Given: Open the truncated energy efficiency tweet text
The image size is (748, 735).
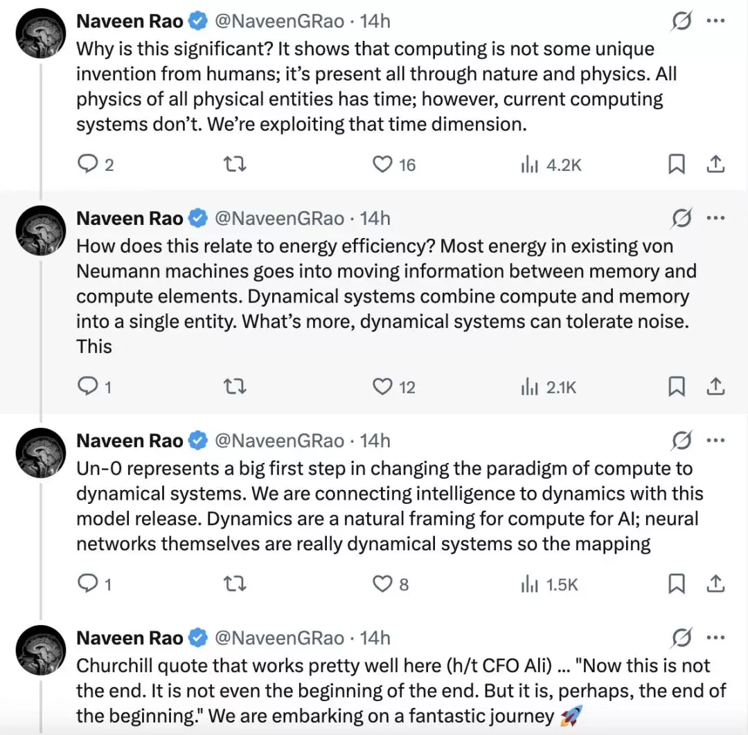Looking at the screenshot, I should [x=386, y=296].
